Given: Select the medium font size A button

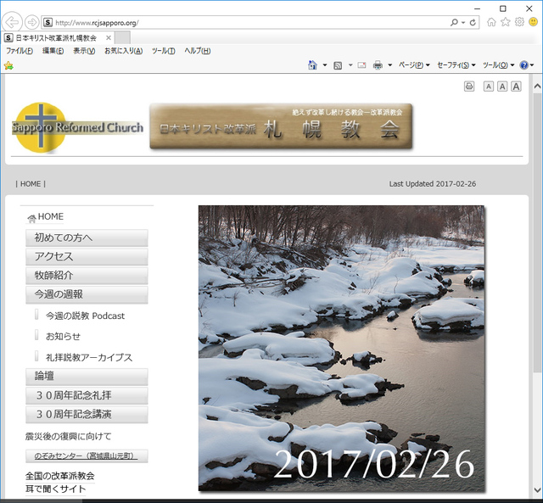Looking at the screenshot, I should coord(502,87).
